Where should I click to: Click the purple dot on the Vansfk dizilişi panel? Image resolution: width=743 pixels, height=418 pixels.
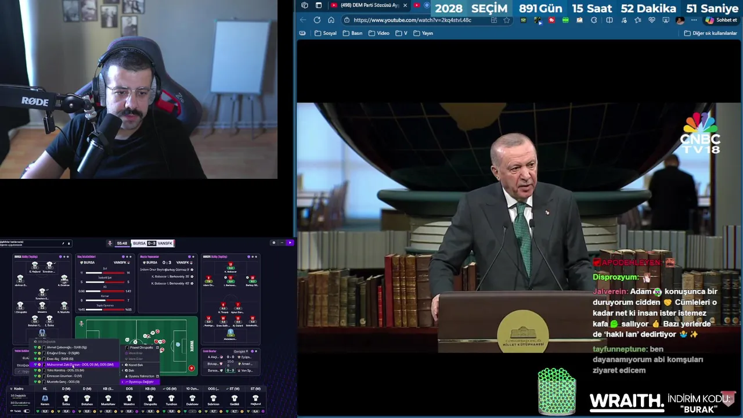click(x=248, y=257)
